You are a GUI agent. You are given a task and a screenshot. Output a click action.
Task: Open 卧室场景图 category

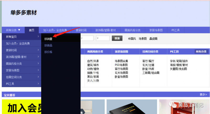[x=122, y=77]
